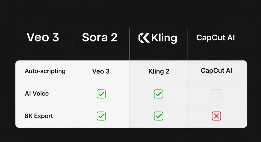Click Veo 3 cell in Auto-scripting row
Image resolution: width=261 pixels, height=142 pixels.
click(101, 71)
